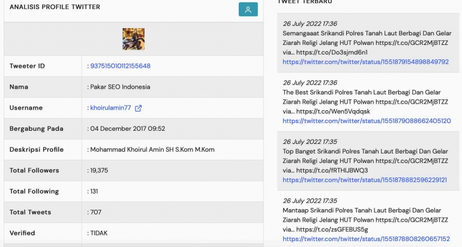
Task: Select the text 'via... https://t.co/Do3sjmd6n1'
Action: click(x=325, y=52)
